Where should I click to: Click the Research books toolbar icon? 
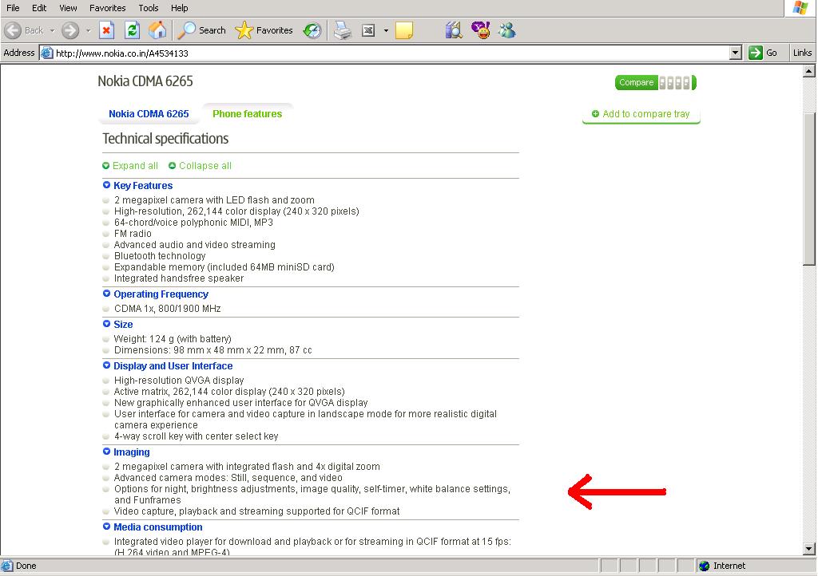tap(454, 30)
